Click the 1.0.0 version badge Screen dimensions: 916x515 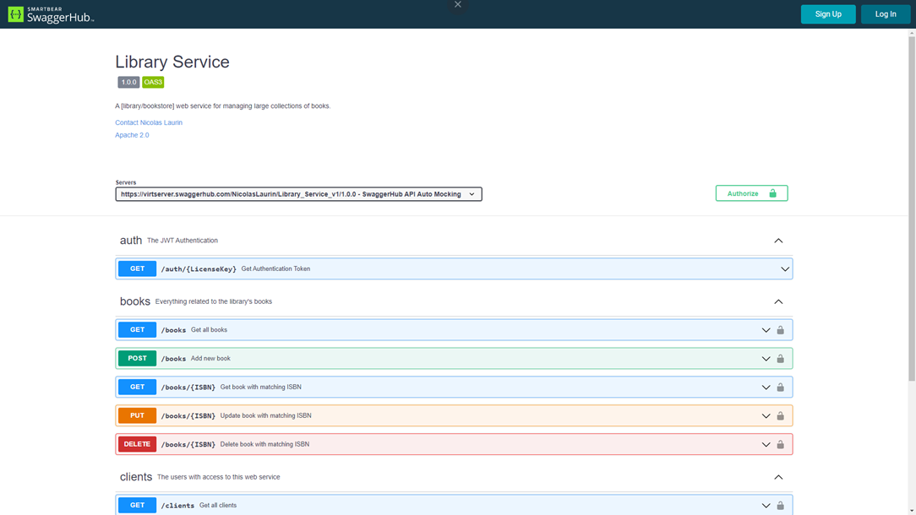pyautogui.click(x=128, y=83)
